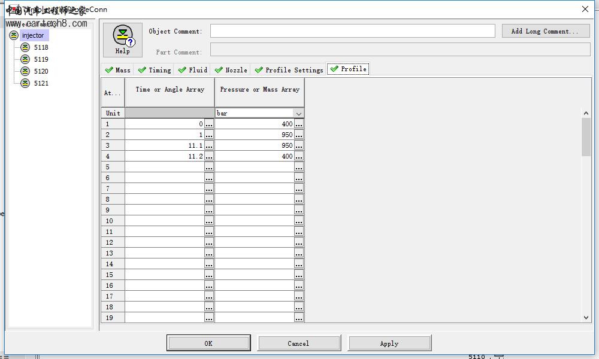Click the Help icon button
Image resolution: width=599 pixels, height=359 pixels.
(x=123, y=39)
